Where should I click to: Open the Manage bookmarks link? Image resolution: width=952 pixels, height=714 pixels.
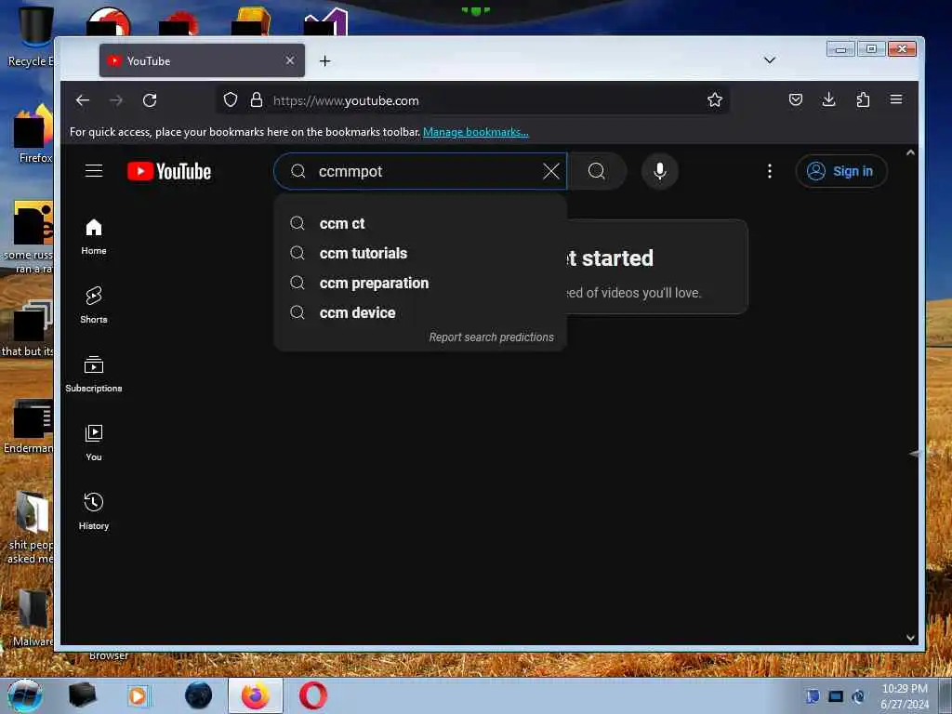coord(475,132)
